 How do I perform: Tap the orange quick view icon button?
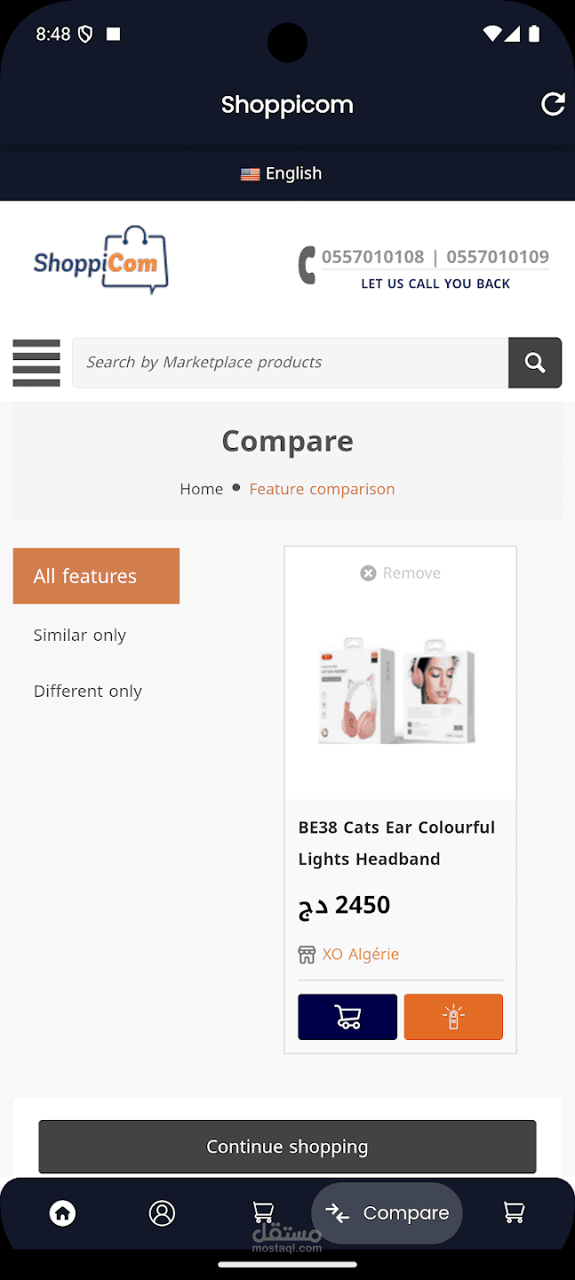(x=453, y=1017)
